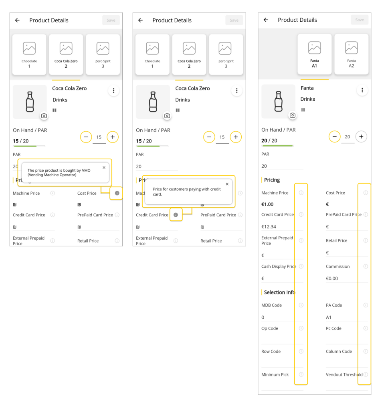
Task: Close the credit card price tooltip
Action: coord(227,184)
